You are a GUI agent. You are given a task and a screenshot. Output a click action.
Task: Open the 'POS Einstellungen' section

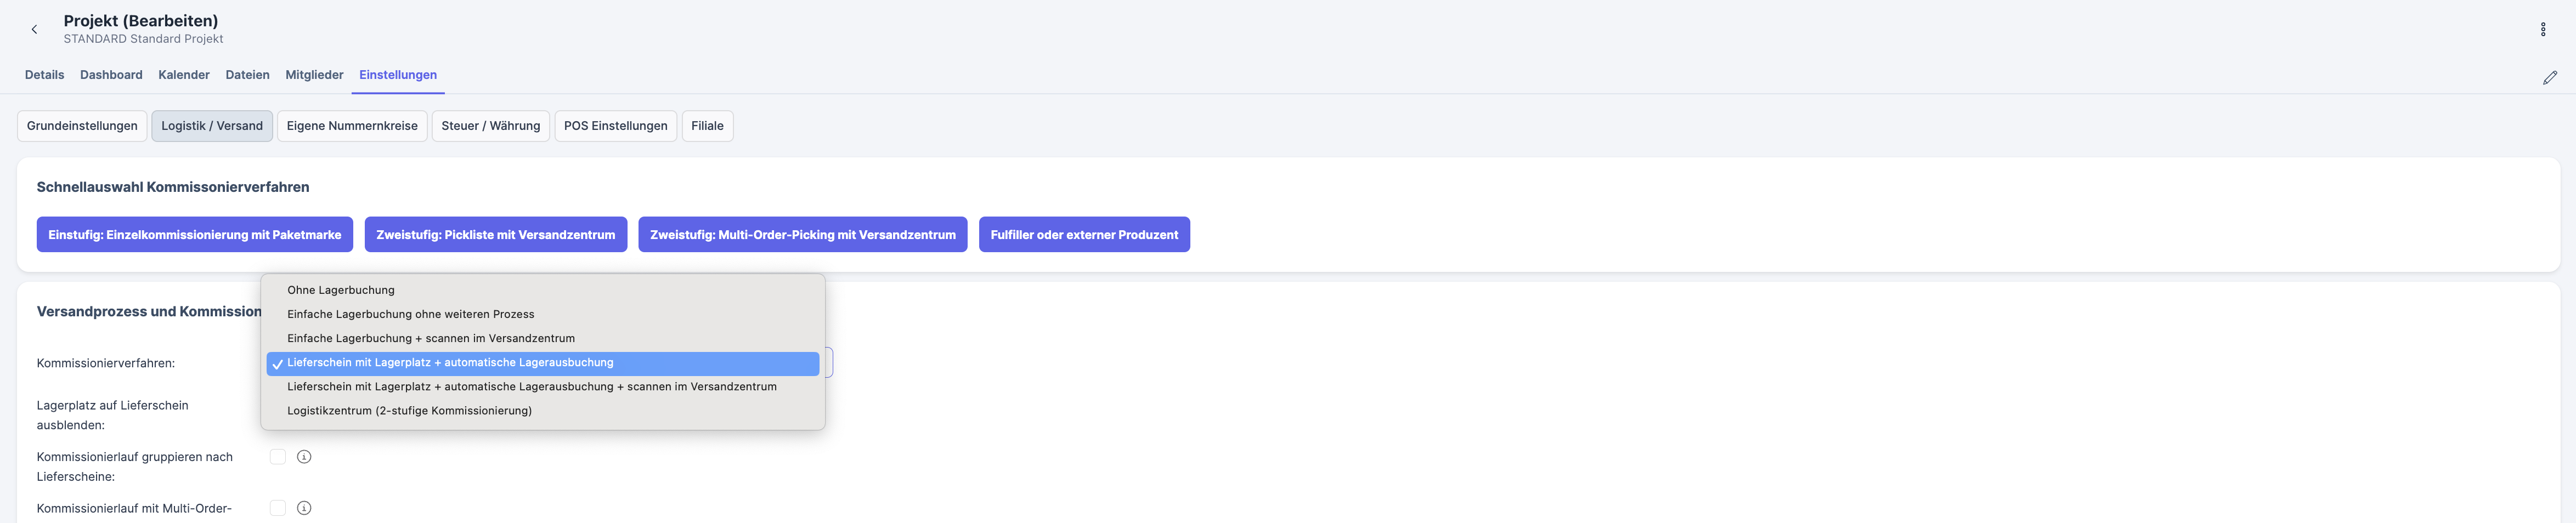pos(615,126)
